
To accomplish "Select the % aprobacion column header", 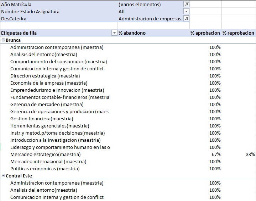I will pos(205,33).
